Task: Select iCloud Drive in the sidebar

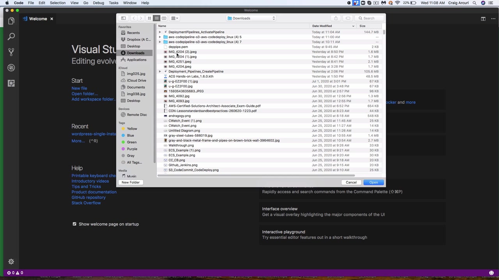Action: 136,80
